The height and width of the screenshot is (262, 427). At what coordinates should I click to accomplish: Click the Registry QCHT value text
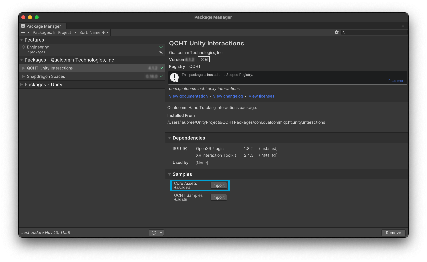pos(195,67)
